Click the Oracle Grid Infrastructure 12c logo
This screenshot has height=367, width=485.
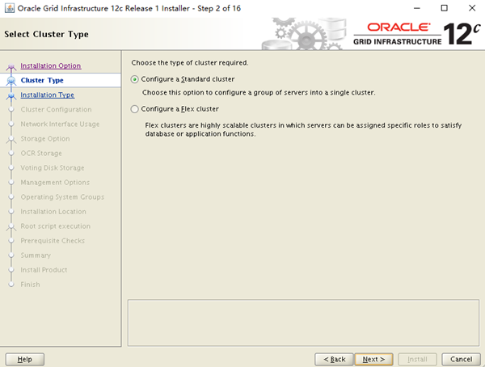(x=416, y=34)
